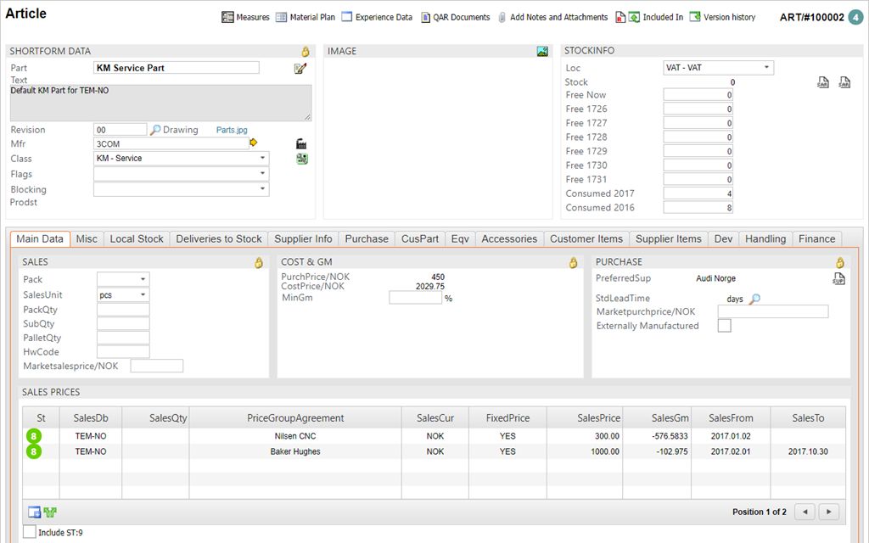The image size is (869, 543).
Task: Select the Nilsen CNC price row
Action: point(295,436)
